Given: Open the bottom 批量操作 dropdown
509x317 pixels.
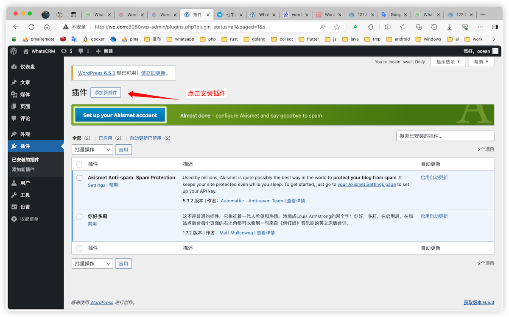Looking at the screenshot, I should pyautogui.click(x=92, y=263).
